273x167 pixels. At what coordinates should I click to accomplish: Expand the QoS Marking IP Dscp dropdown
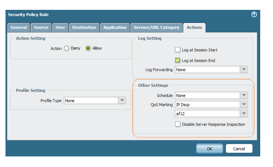(x=244, y=105)
